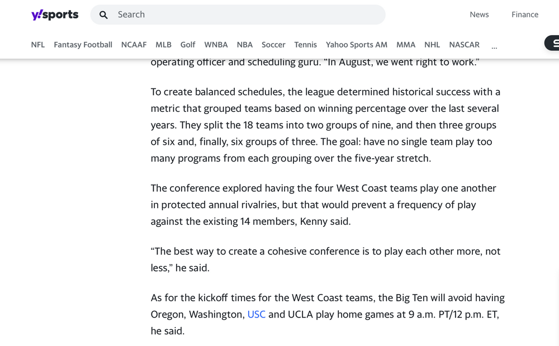
Task: Choose NBA from the navigation bar
Action: pos(245,45)
